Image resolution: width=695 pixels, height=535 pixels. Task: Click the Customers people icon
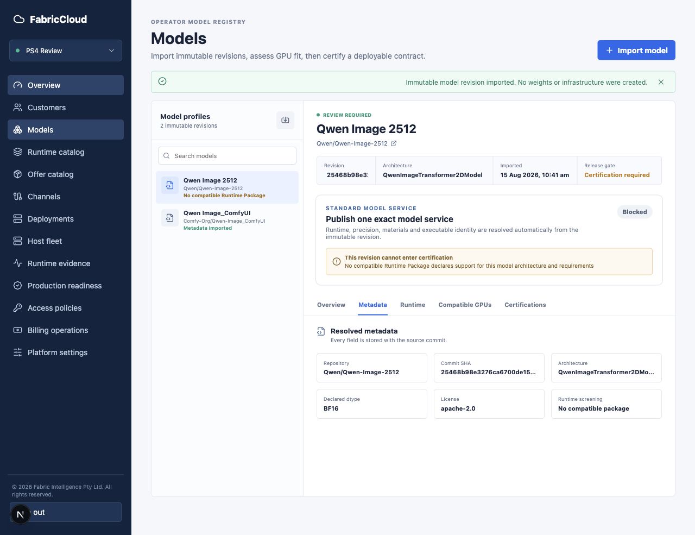pos(18,108)
